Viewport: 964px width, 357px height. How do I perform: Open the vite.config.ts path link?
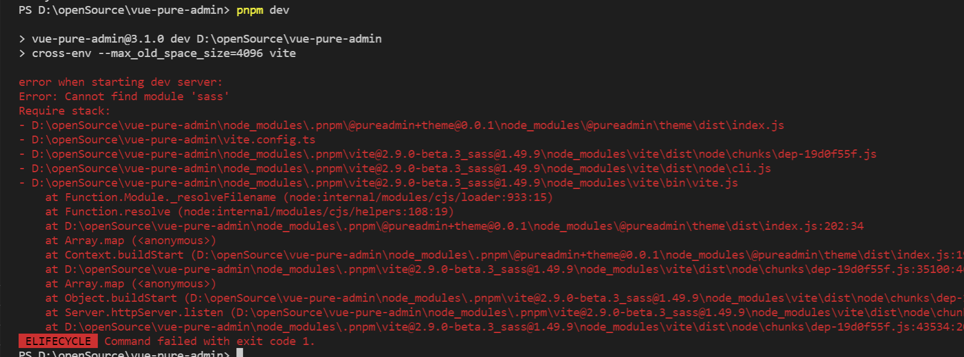(x=173, y=140)
